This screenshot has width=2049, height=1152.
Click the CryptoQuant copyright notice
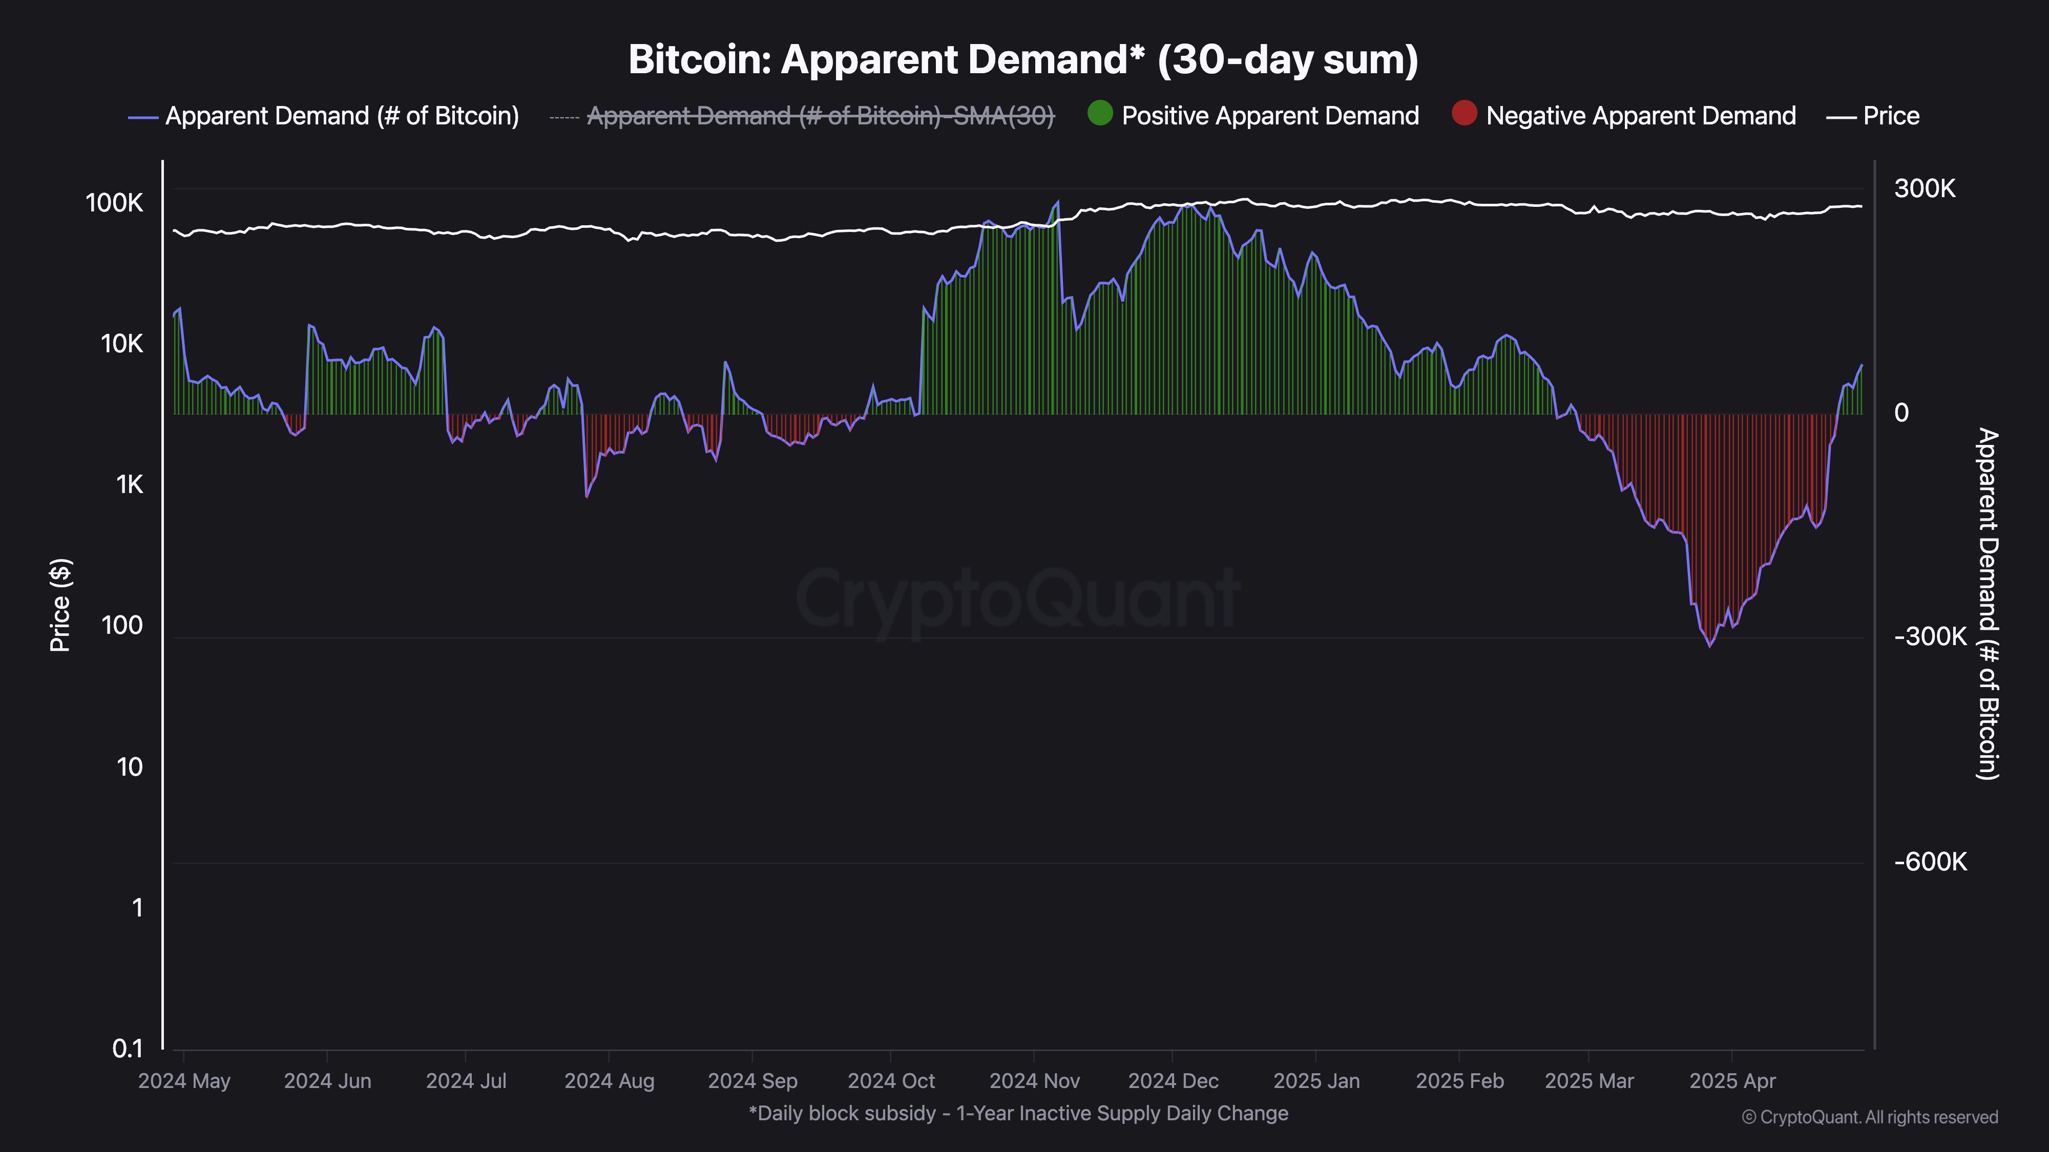click(1869, 1117)
